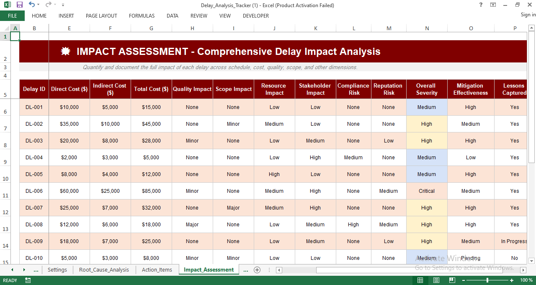Switch to the Impact_Assessment sheet
The height and width of the screenshot is (285, 536).
pyautogui.click(x=209, y=270)
